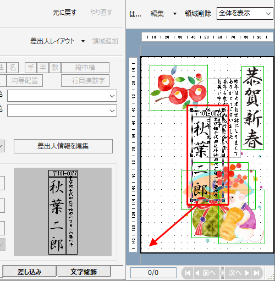Click 元に戻す undo button

point(64,13)
